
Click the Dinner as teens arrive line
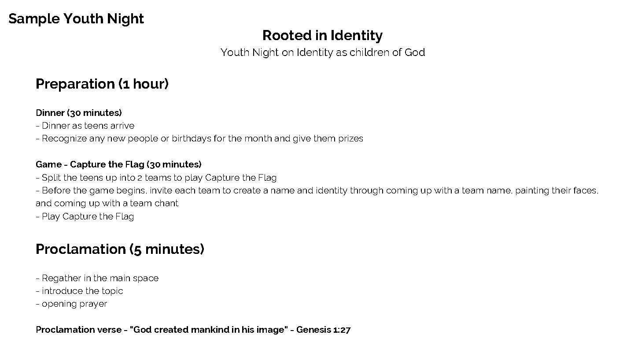[x=85, y=126]
